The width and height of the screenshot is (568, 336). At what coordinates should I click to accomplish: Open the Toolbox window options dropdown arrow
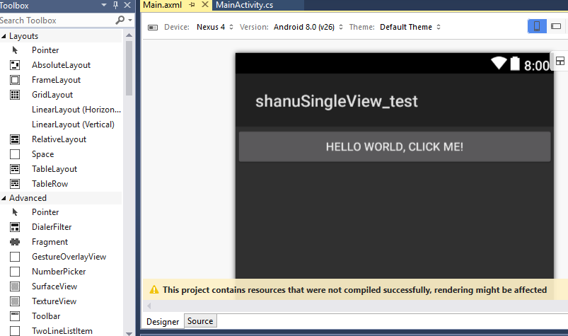[x=104, y=5]
